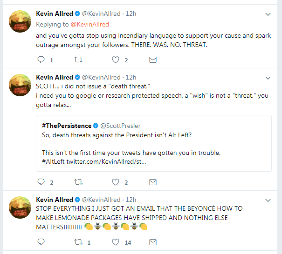Message the Beyoncé lemonade tweet with envelope icon
Viewport: 282px width, 254px height.
pyautogui.click(x=153, y=242)
